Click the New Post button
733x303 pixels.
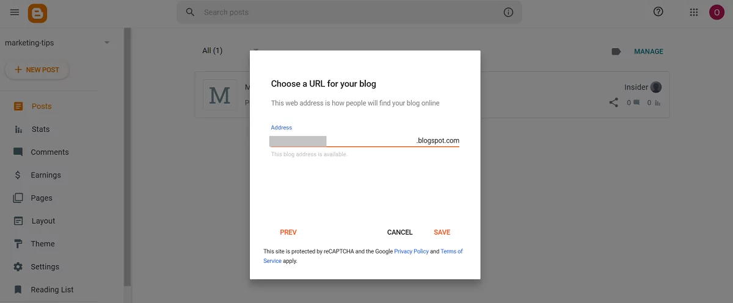pyautogui.click(x=37, y=70)
